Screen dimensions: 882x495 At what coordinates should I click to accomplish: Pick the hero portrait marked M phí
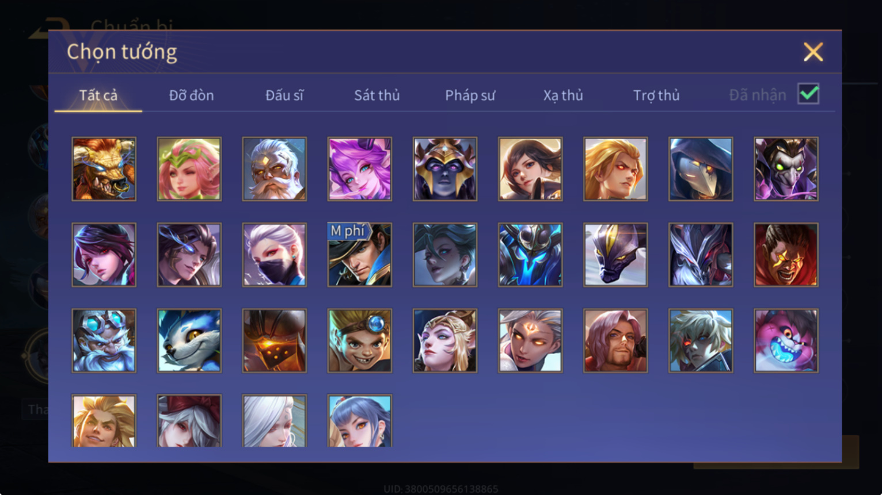tap(360, 255)
